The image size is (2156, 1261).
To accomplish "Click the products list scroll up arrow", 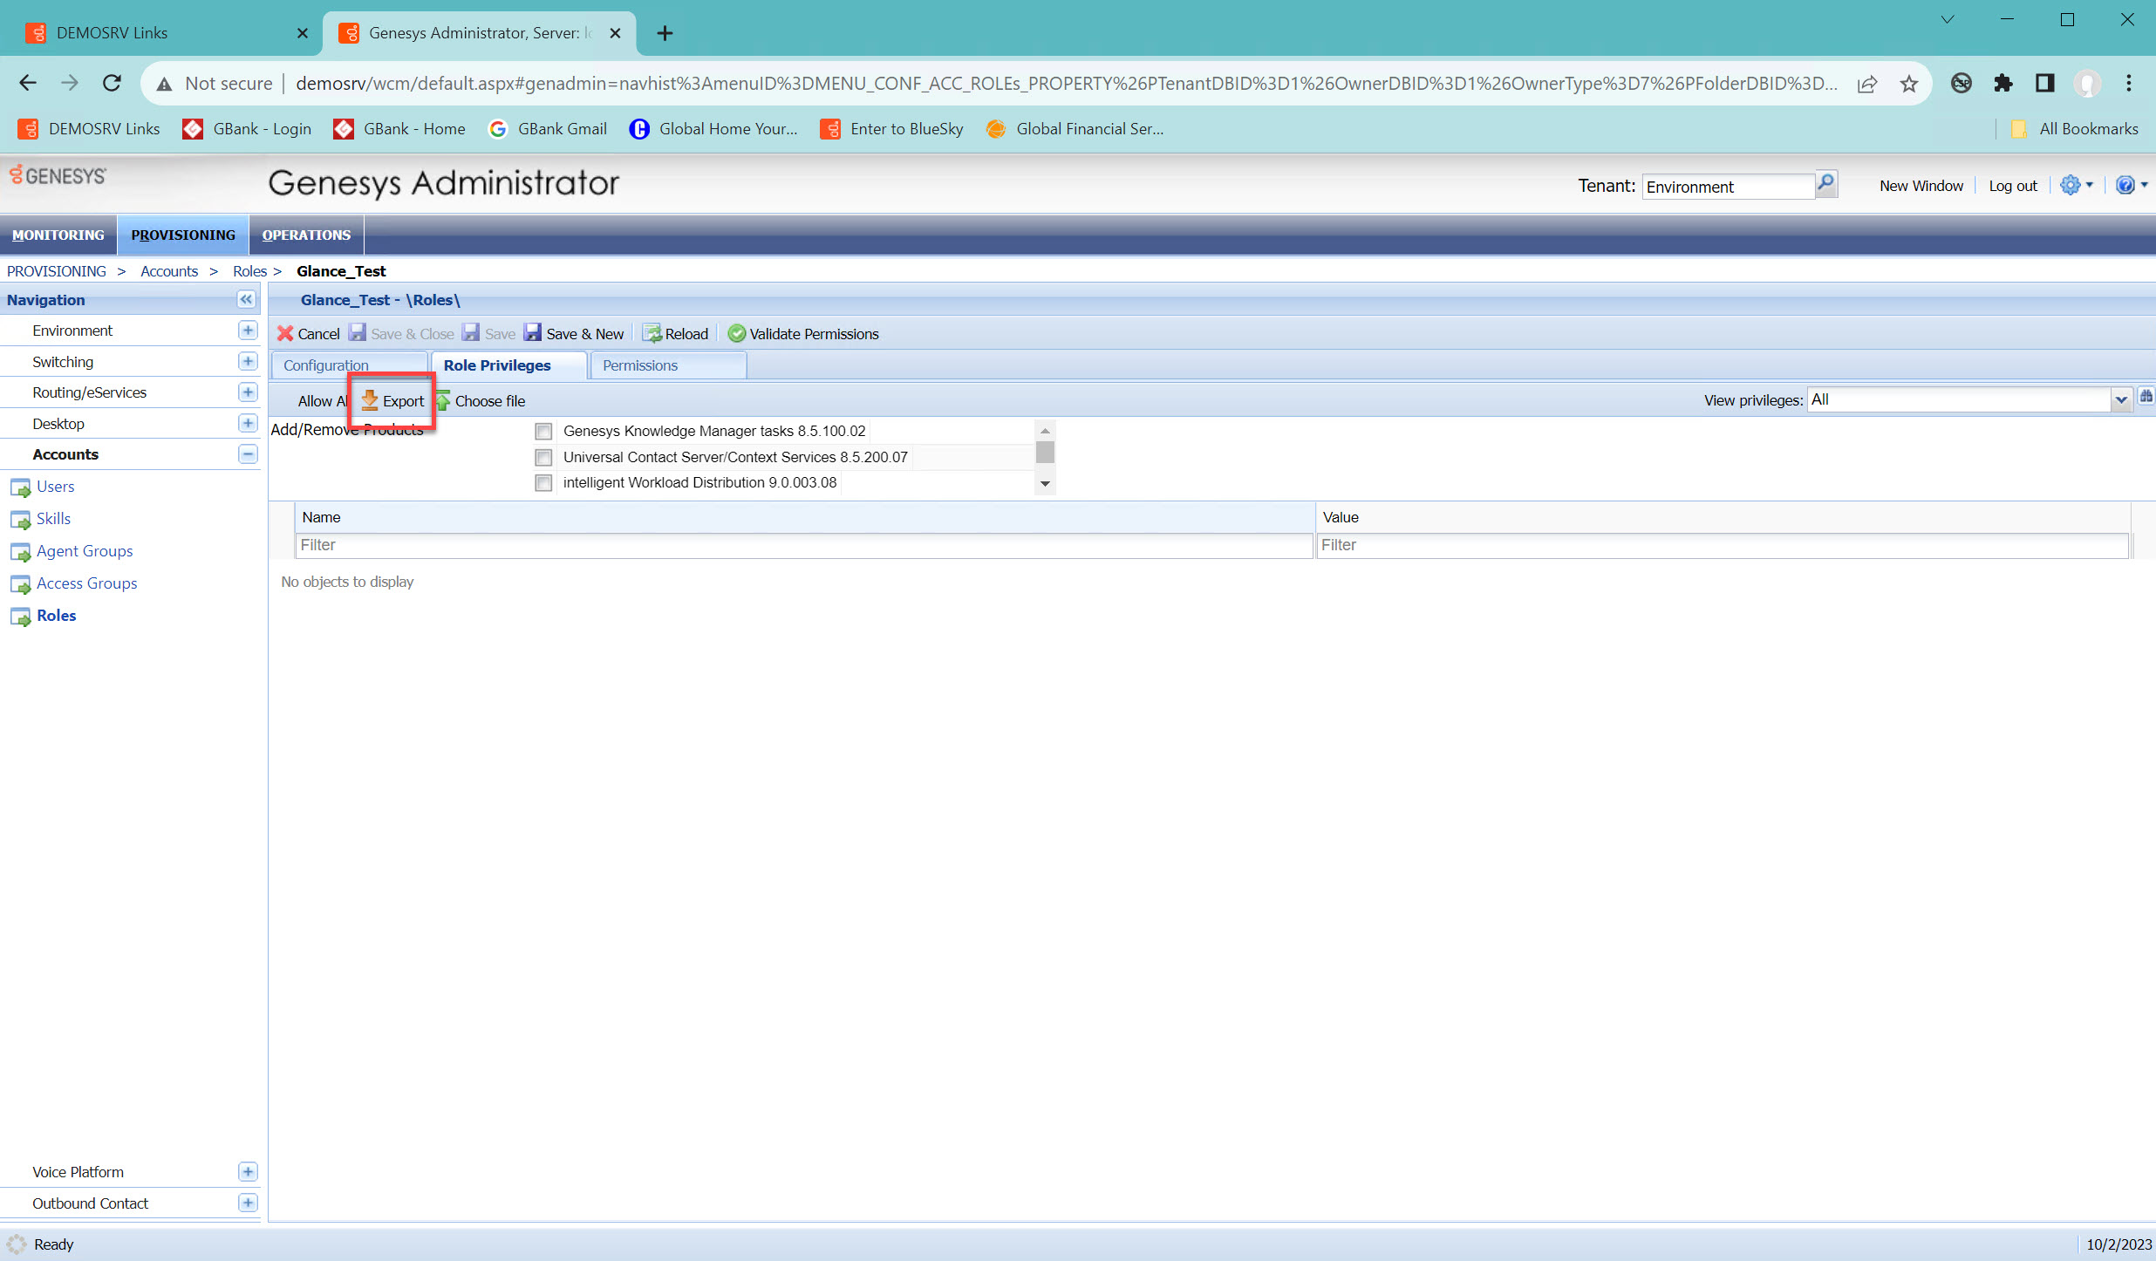I will pyautogui.click(x=1045, y=430).
